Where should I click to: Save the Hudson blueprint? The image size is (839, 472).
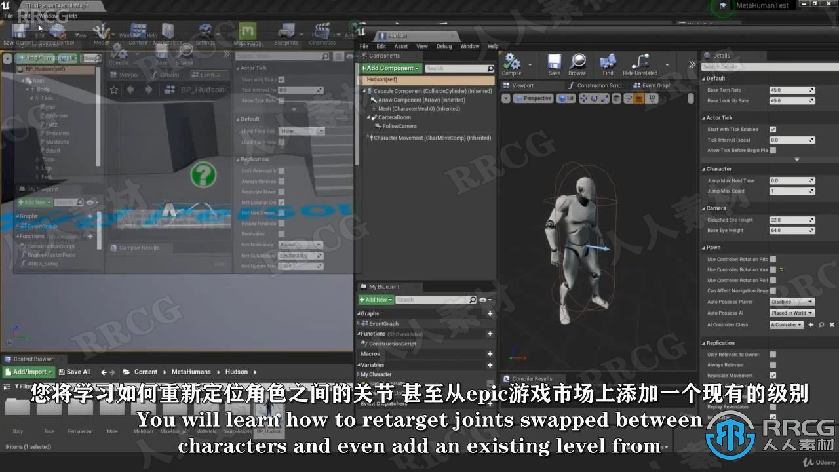[x=555, y=64]
